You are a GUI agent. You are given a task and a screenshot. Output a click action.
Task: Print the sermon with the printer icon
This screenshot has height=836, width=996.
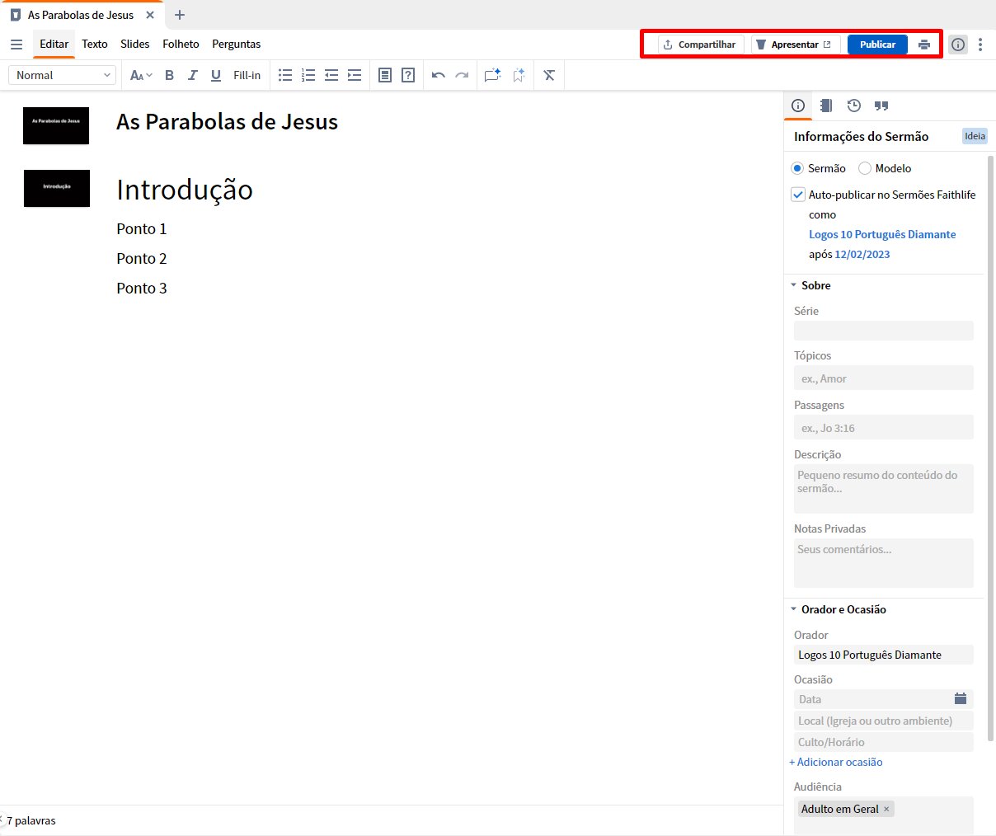924,45
